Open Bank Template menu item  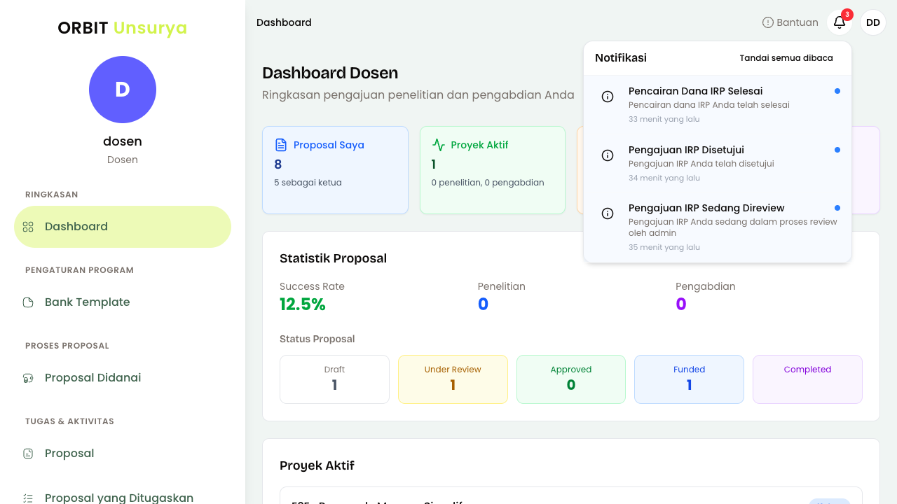point(123,302)
